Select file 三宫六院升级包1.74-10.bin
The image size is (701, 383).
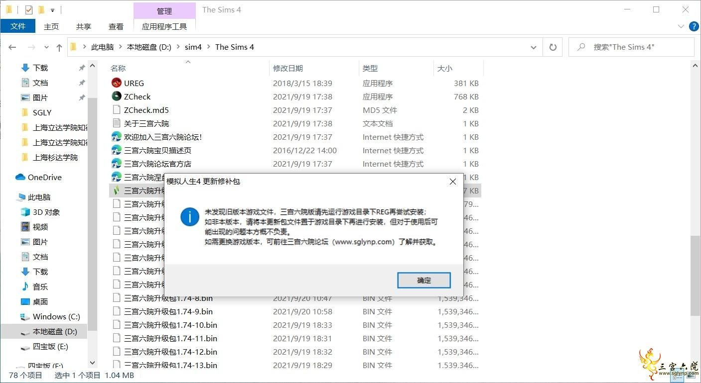pyautogui.click(x=170, y=325)
